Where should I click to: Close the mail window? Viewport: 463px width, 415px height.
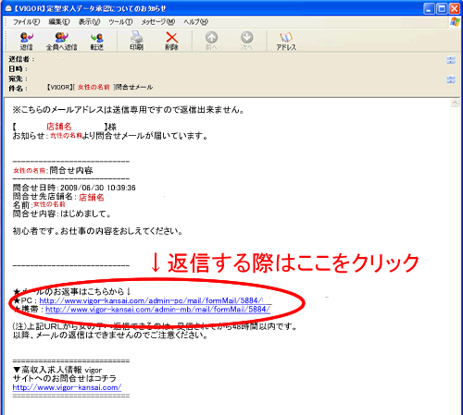coord(455,8)
